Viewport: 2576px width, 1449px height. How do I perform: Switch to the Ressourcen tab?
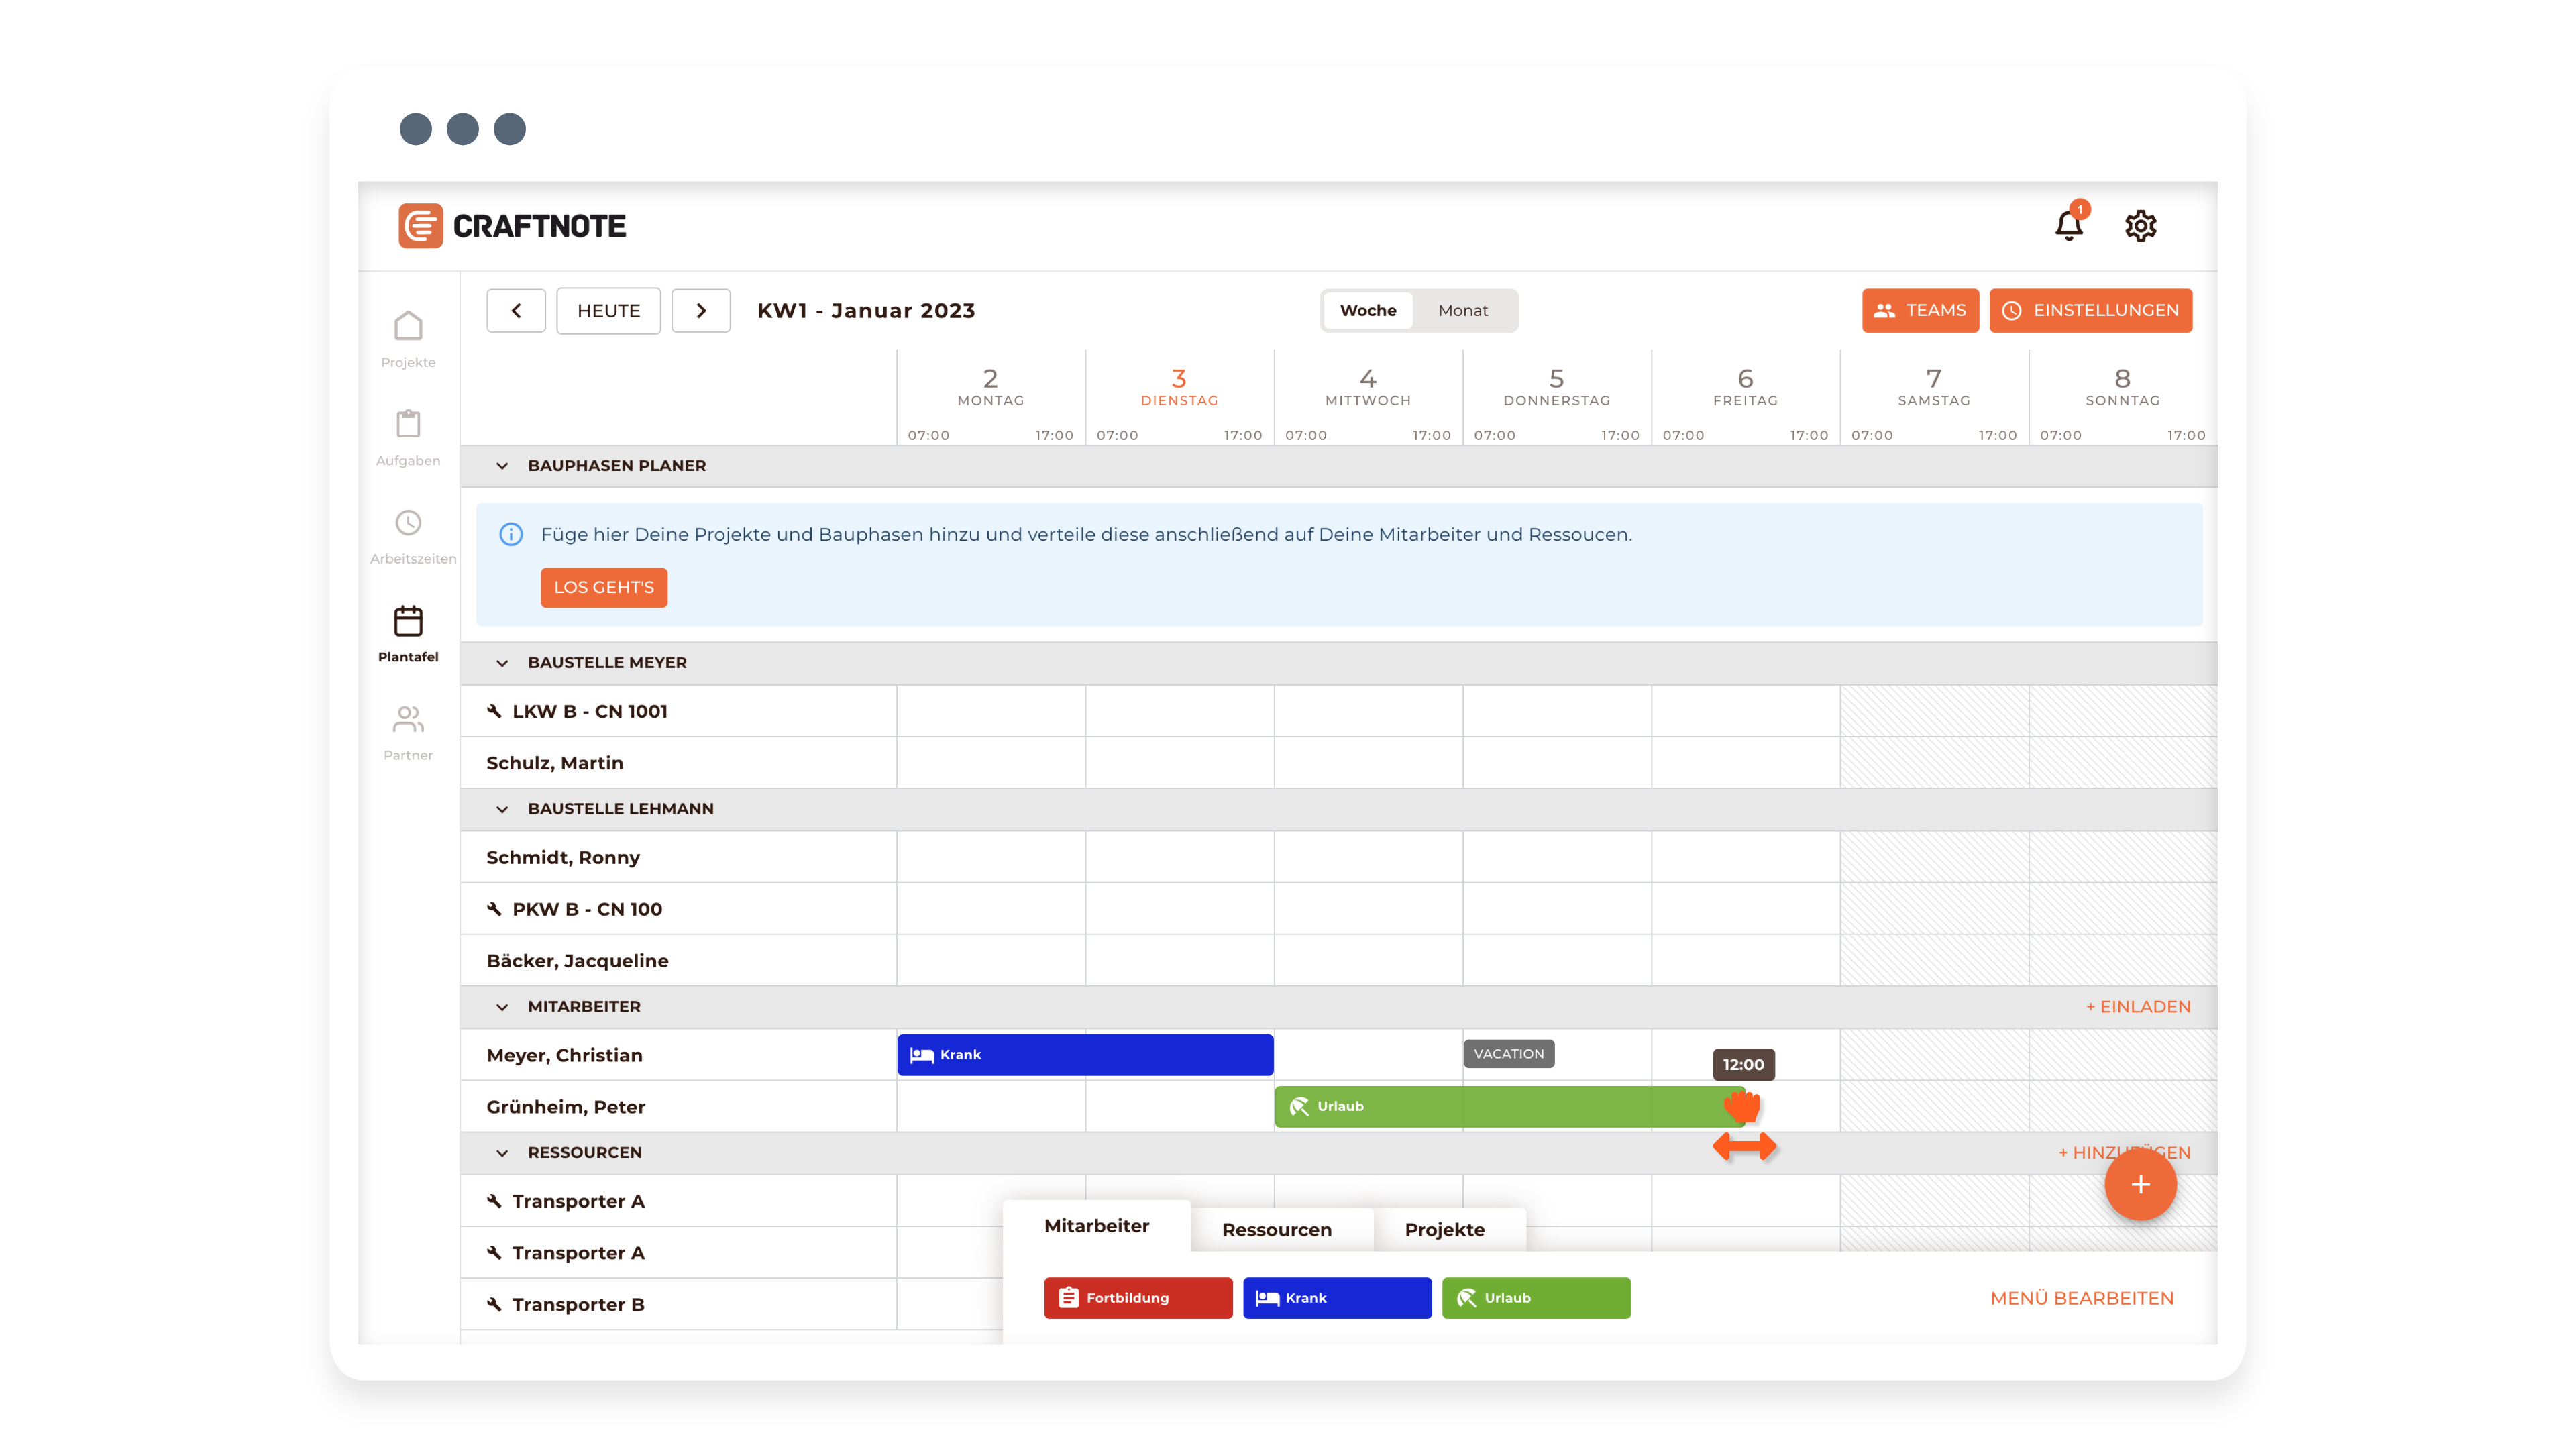tap(1276, 1229)
